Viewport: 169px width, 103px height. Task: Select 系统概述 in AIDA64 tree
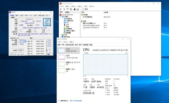[x=68, y=19]
